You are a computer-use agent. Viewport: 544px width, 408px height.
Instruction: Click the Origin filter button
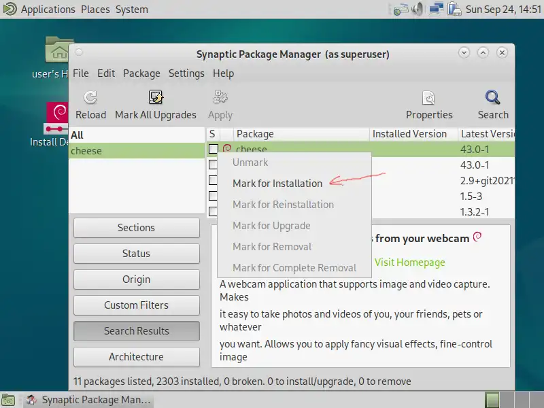137,279
